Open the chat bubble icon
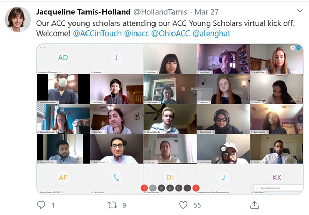 tap(179, 188)
